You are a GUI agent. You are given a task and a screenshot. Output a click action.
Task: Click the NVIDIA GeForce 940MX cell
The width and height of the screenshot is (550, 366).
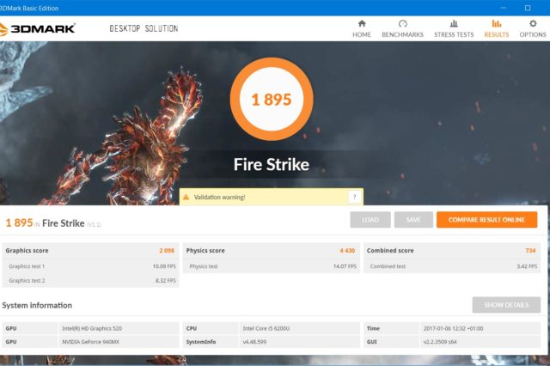tap(119, 342)
